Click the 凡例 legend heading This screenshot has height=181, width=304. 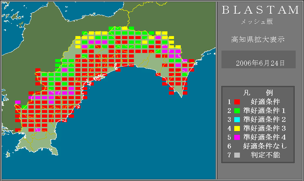pos(258,93)
